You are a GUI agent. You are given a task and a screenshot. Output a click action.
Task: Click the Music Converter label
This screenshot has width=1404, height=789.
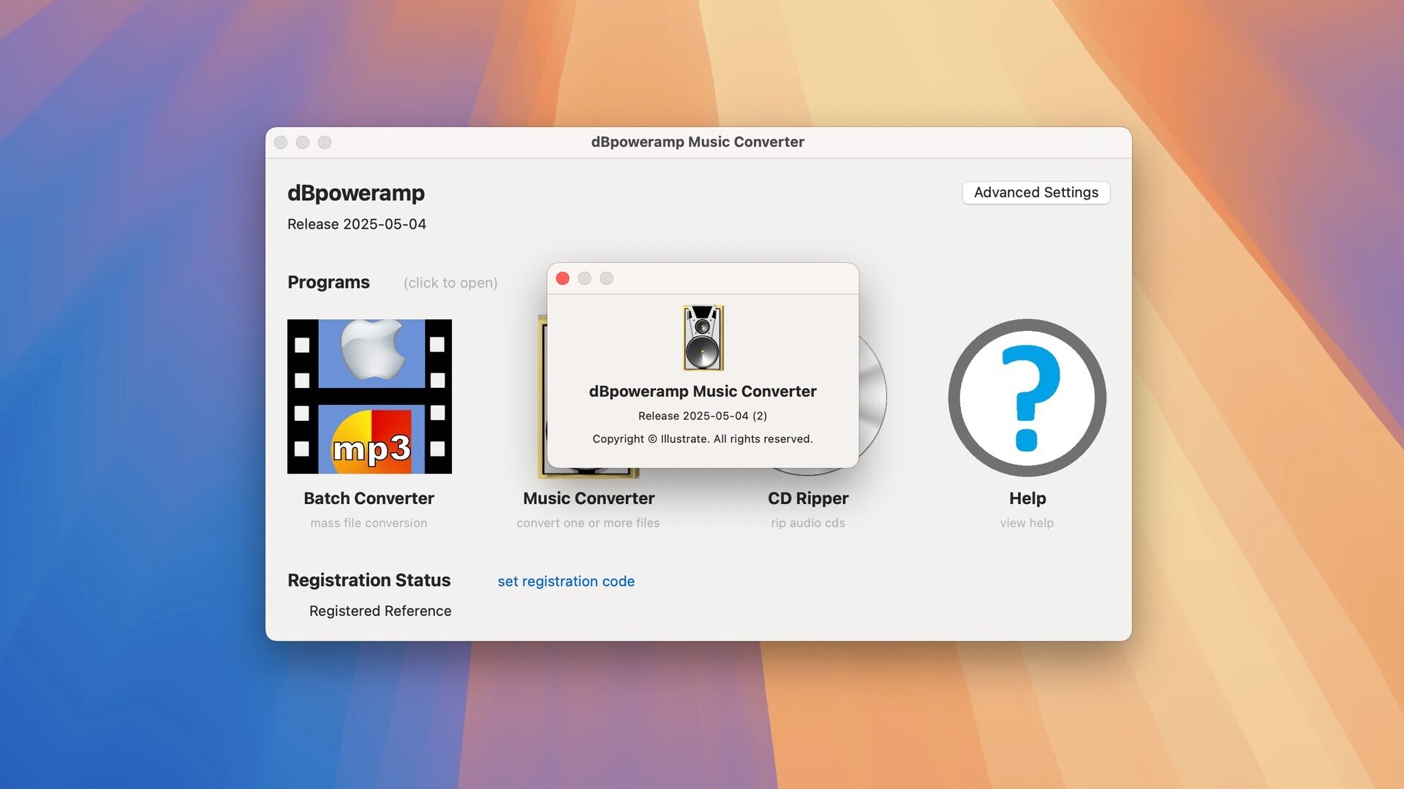click(589, 498)
